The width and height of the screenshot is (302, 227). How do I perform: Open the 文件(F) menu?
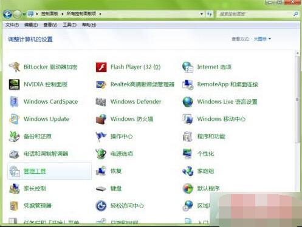tap(12, 25)
